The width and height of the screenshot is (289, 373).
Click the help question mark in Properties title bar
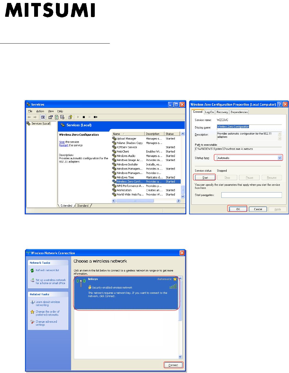tap(280, 104)
